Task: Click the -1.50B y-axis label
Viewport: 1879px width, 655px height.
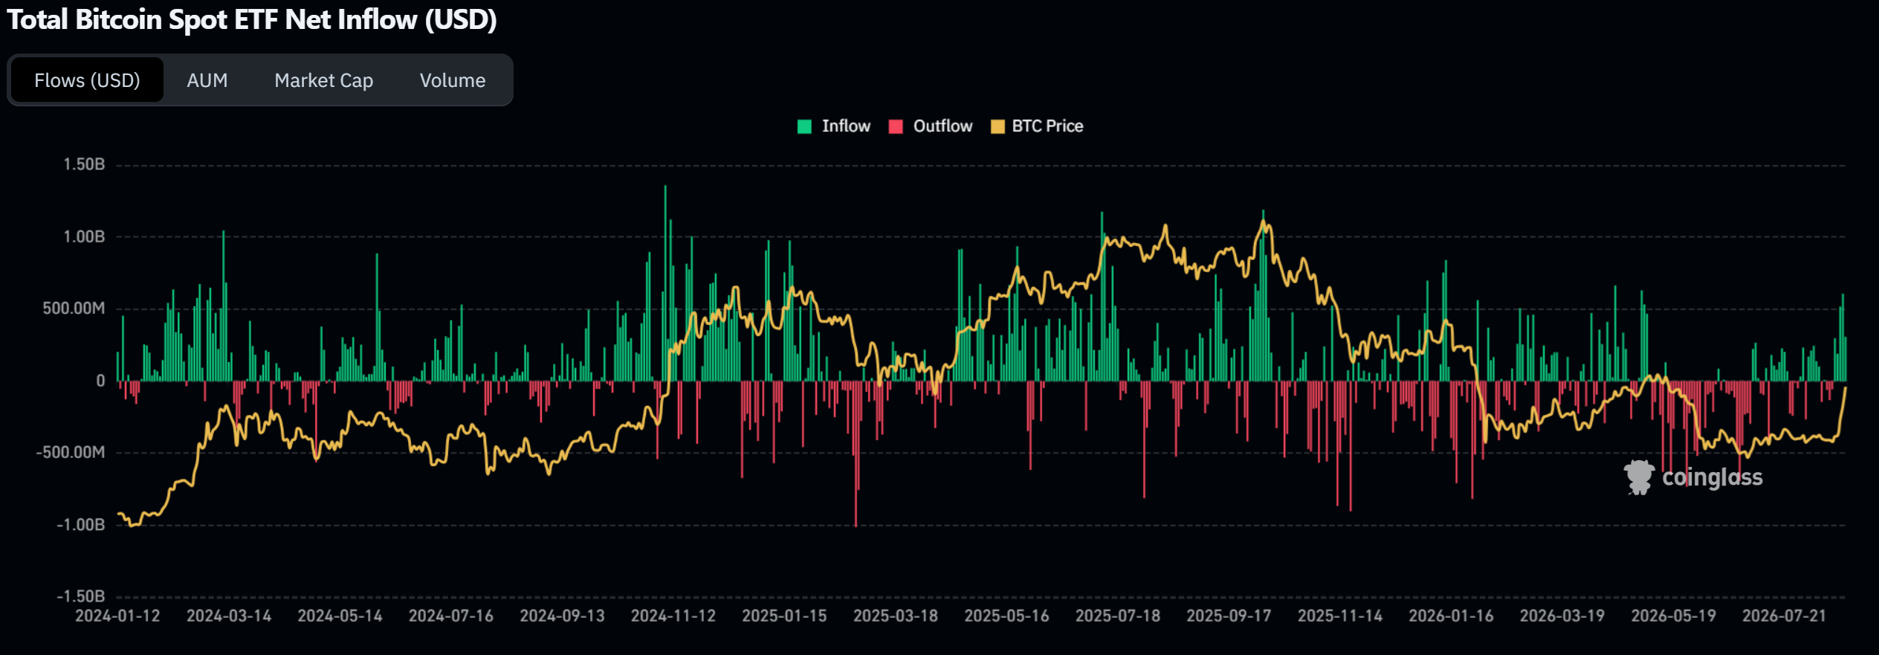Action: pos(81,596)
